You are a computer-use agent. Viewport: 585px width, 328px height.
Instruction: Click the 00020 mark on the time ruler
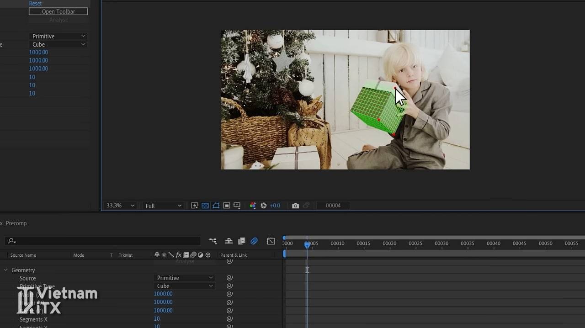coord(389,243)
